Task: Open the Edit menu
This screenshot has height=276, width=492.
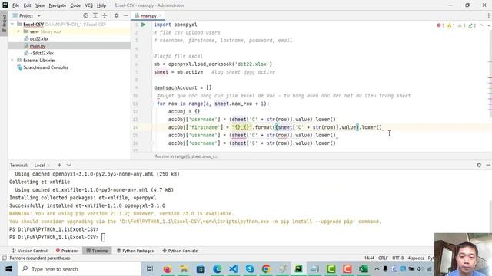Action: point(28,5)
